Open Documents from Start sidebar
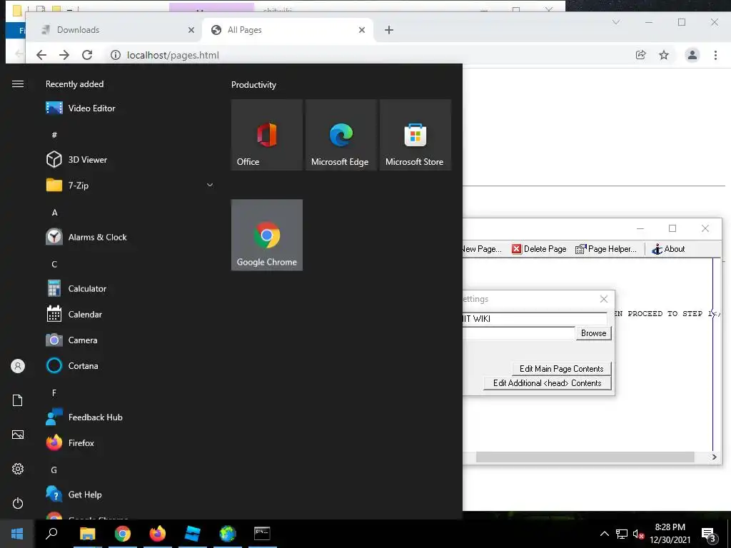The height and width of the screenshot is (548, 731). (x=18, y=400)
